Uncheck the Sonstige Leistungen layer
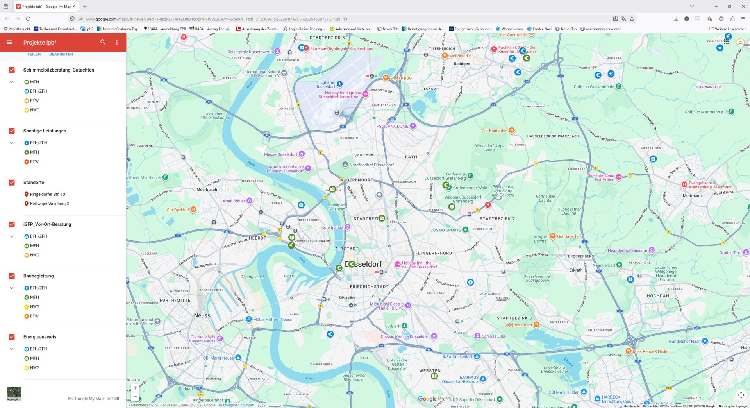The width and height of the screenshot is (750, 408). tap(12, 131)
